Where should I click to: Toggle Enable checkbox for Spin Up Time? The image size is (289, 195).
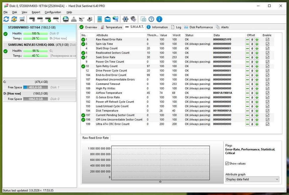[267, 44]
